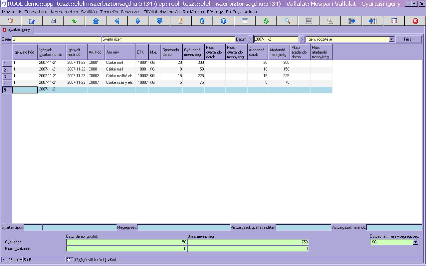Screen dimensions: 426x266
Task: Open the Szállítás menu
Action: (x=89, y=12)
